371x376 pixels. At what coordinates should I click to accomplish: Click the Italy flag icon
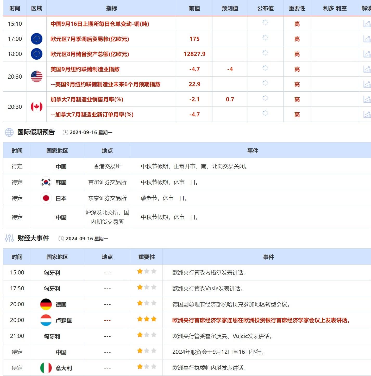[x=46, y=368]
